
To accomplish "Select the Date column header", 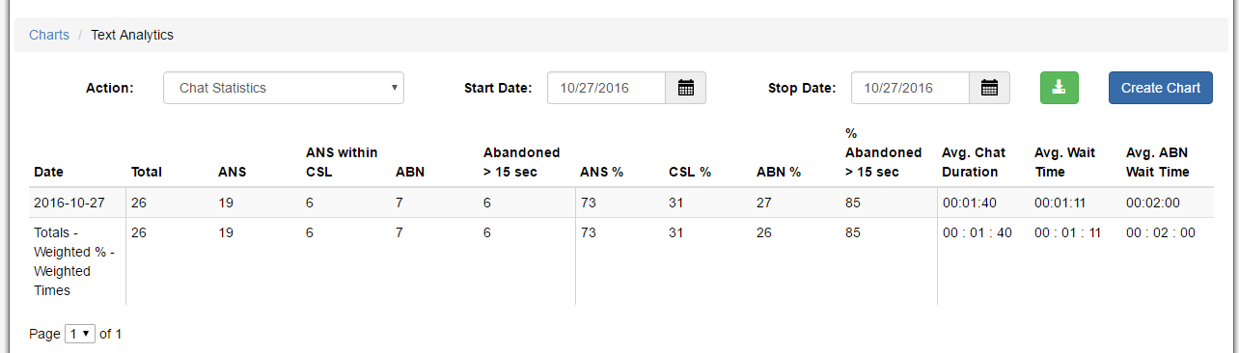I will (x=48, y=172).
